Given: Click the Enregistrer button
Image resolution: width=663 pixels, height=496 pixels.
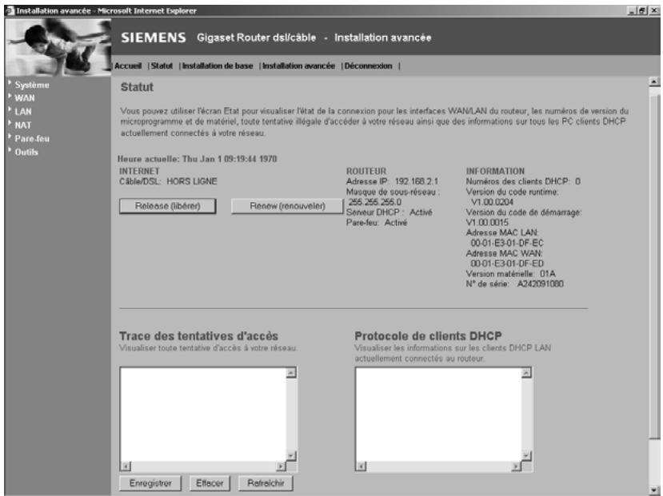Looking at the screenshot, I should 150,483.
